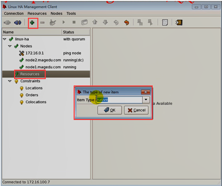Select the 172.16.0.1 ping node row

coord(46,53)
